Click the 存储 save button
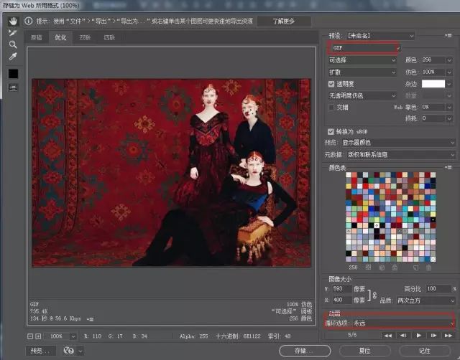 pyautogui.click(x=304, y=351)
